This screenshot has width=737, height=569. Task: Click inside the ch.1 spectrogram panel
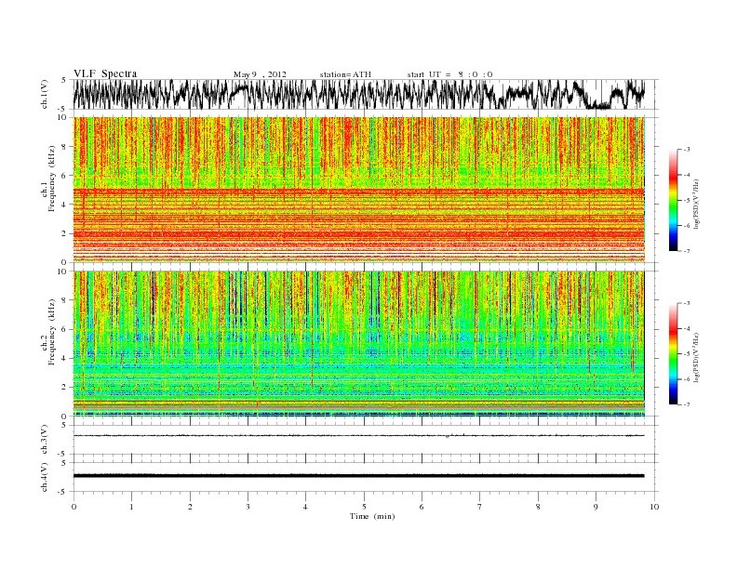coord(358,189)
